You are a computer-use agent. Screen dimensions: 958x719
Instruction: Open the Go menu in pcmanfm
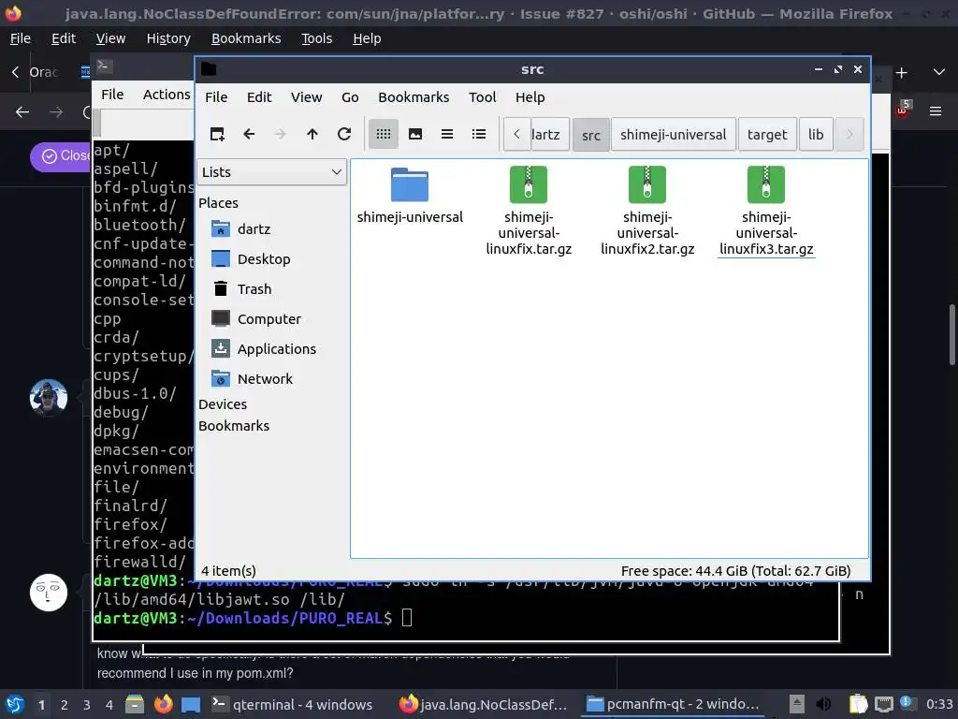coord(350,97)
